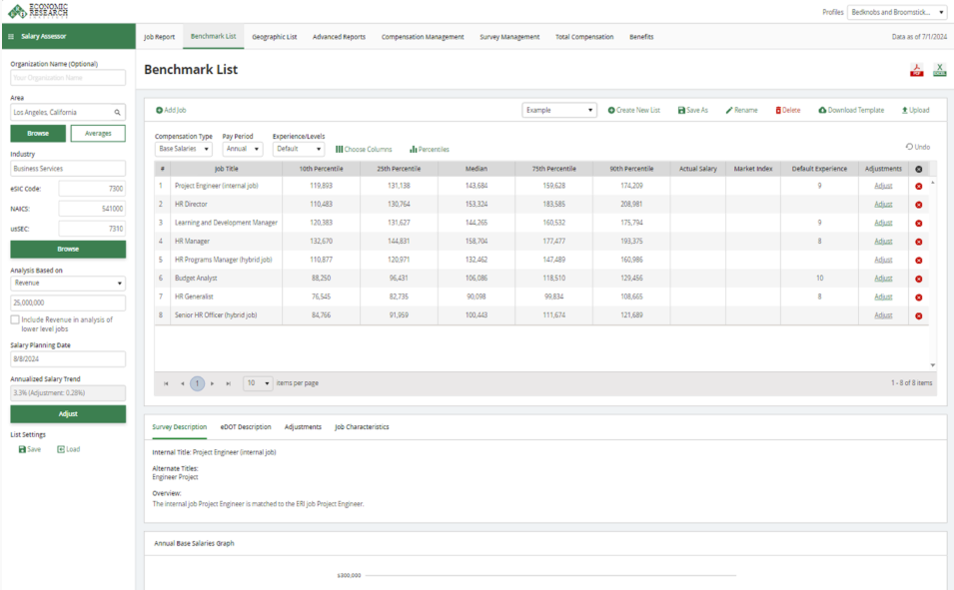This screenshot has height=590, width=954.
Task: Export the list to Excel
Action: (x=939, y=70)
